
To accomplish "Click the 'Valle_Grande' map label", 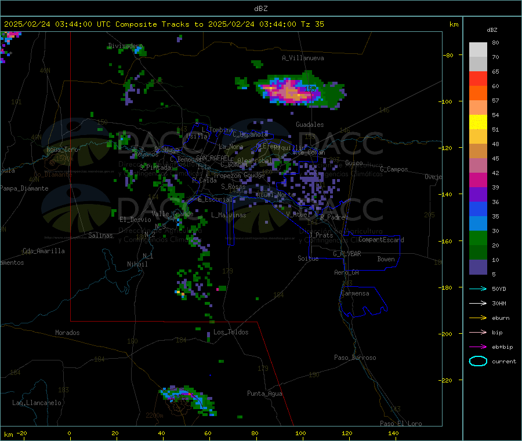I will click(172, 213).
